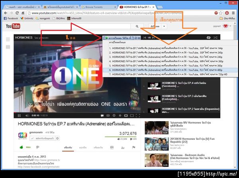Click the YouTube search input field

coord(85,26)
